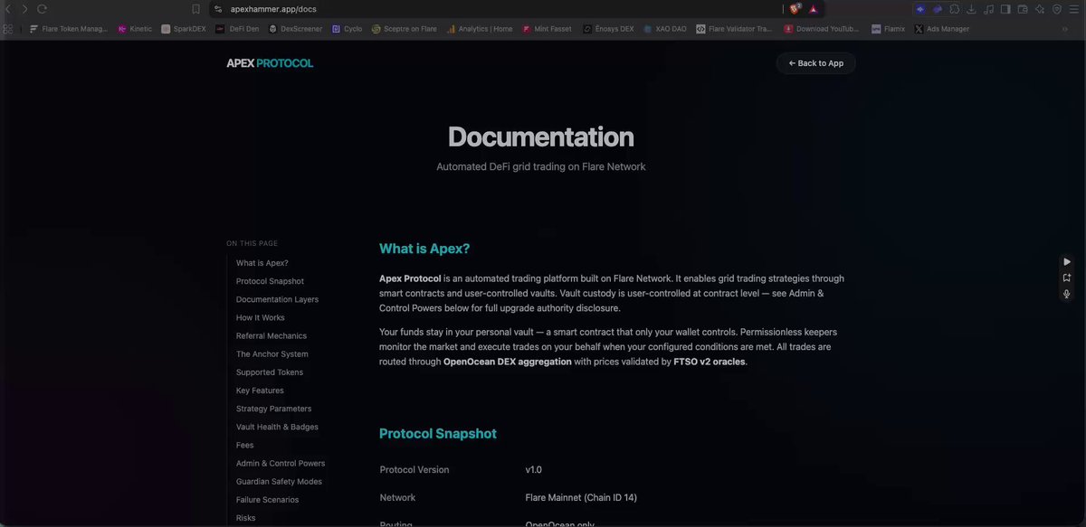Open the DeFi Den bookmark
The image size is (1086, 527).
click(x=237, y=29)
